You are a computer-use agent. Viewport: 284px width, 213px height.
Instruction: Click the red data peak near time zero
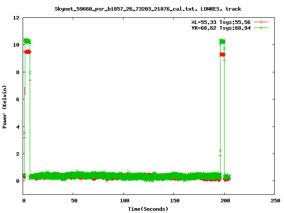pyautogui.click(x=28, y=52)
